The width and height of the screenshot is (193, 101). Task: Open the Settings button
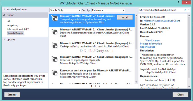point(12,95)
